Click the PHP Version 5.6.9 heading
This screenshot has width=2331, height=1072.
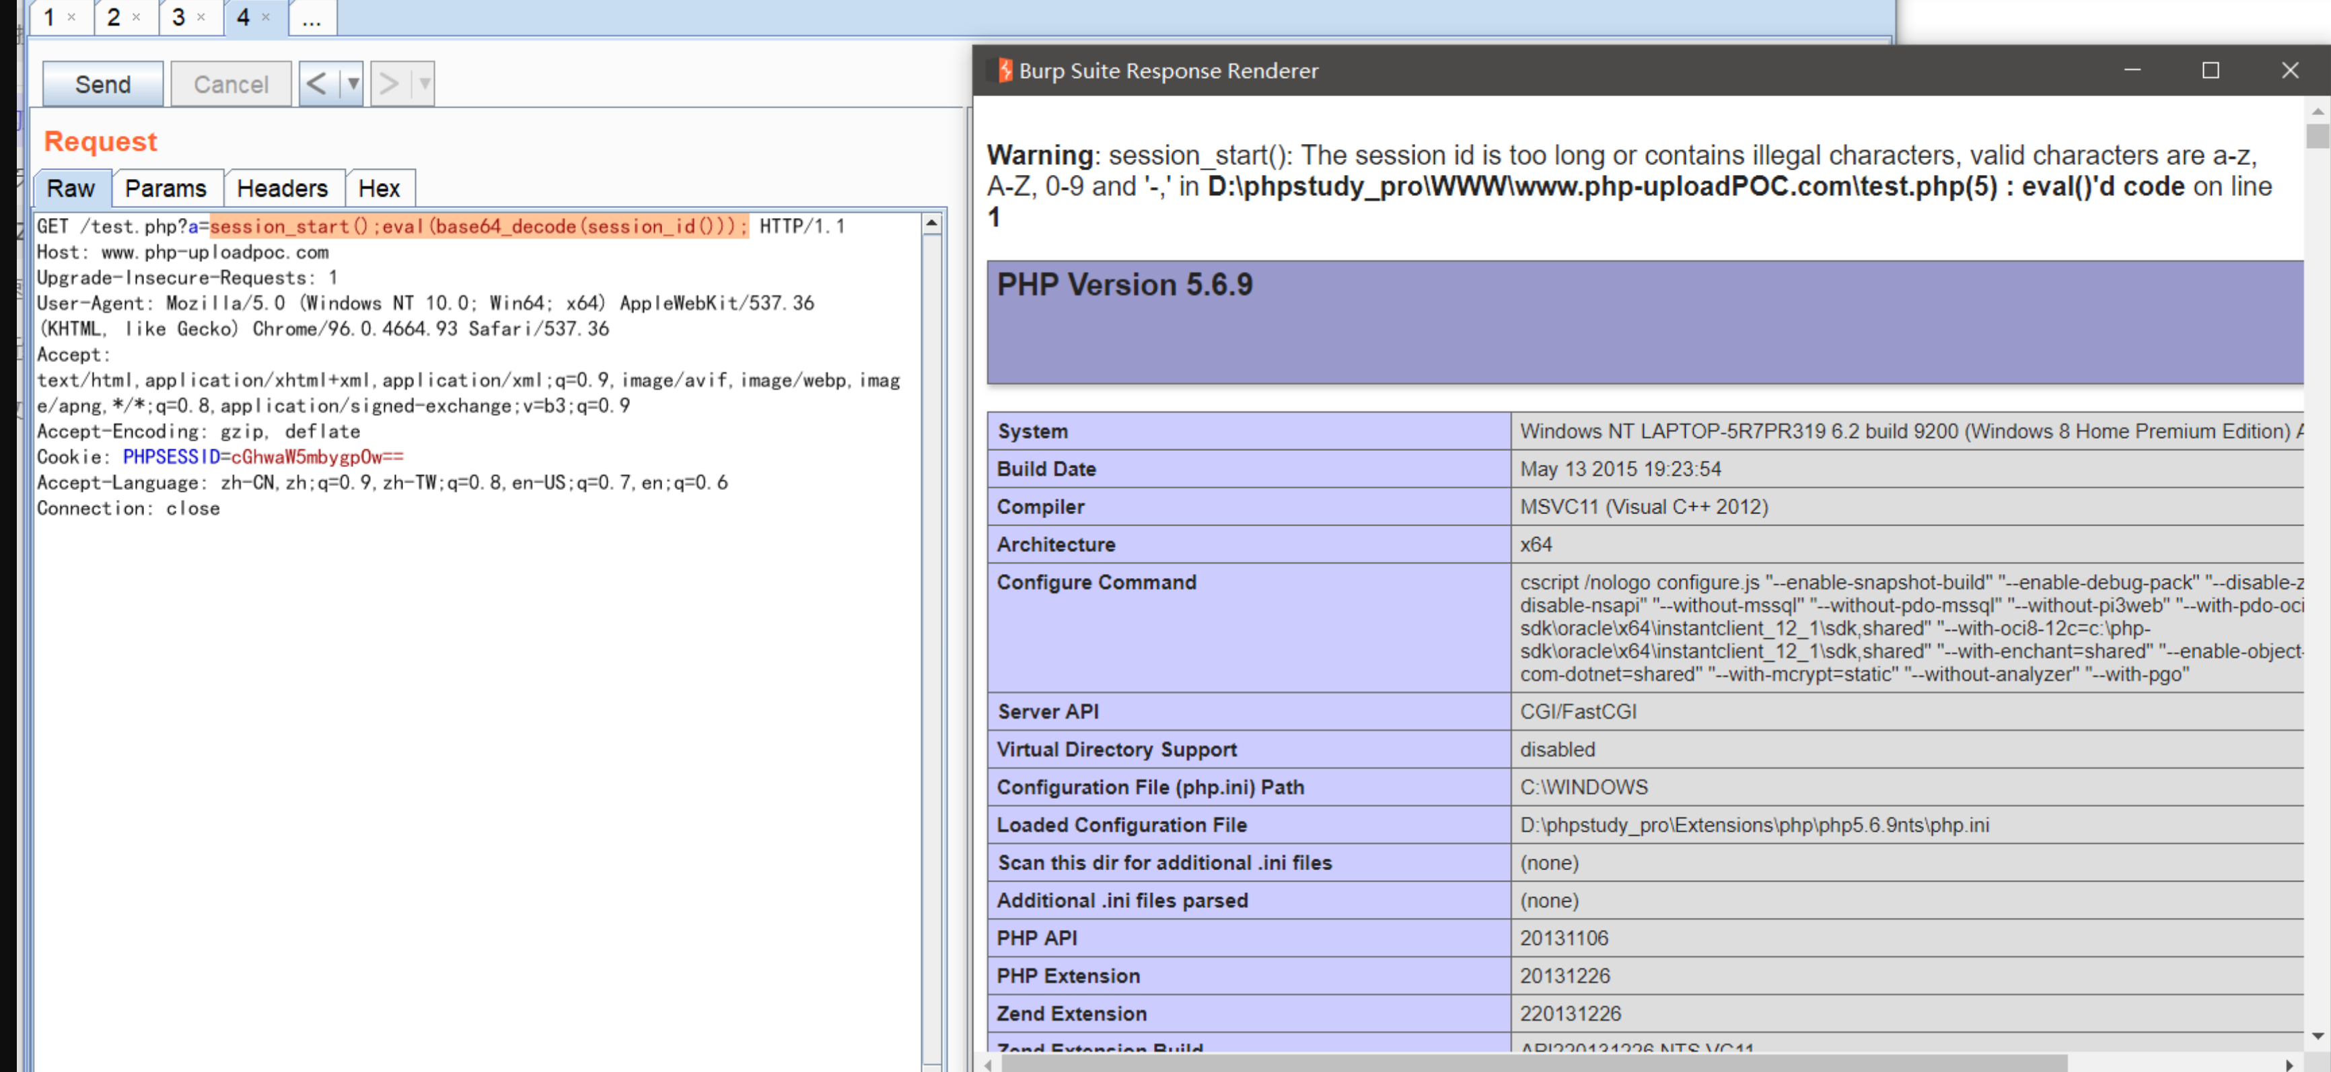click(1124, 285)
